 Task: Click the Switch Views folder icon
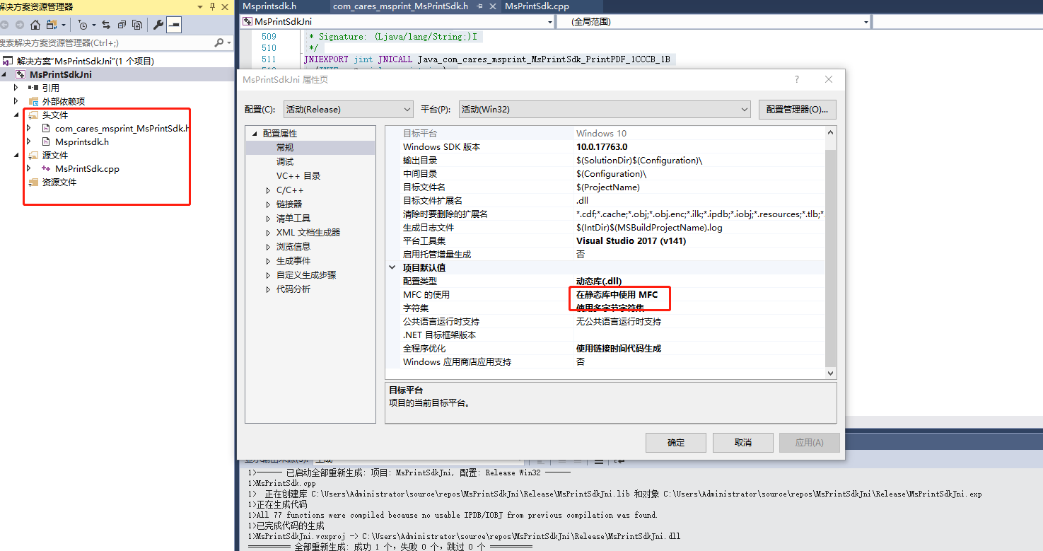pos(52,25)
